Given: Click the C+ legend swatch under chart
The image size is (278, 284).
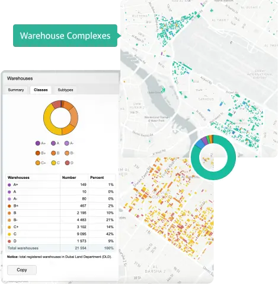Looking at the screenshot, I should [x=38, y=163].
